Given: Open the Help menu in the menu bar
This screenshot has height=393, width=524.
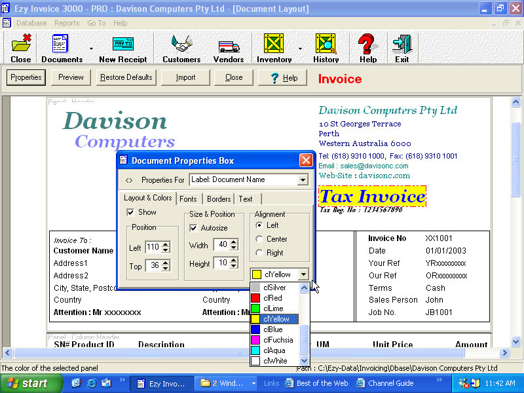Looking at the screenshot, I should (x=120, y=23).
